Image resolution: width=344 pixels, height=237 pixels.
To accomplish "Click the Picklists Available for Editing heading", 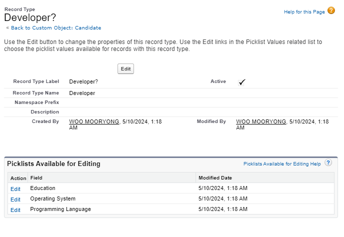I will pos(53,163).
